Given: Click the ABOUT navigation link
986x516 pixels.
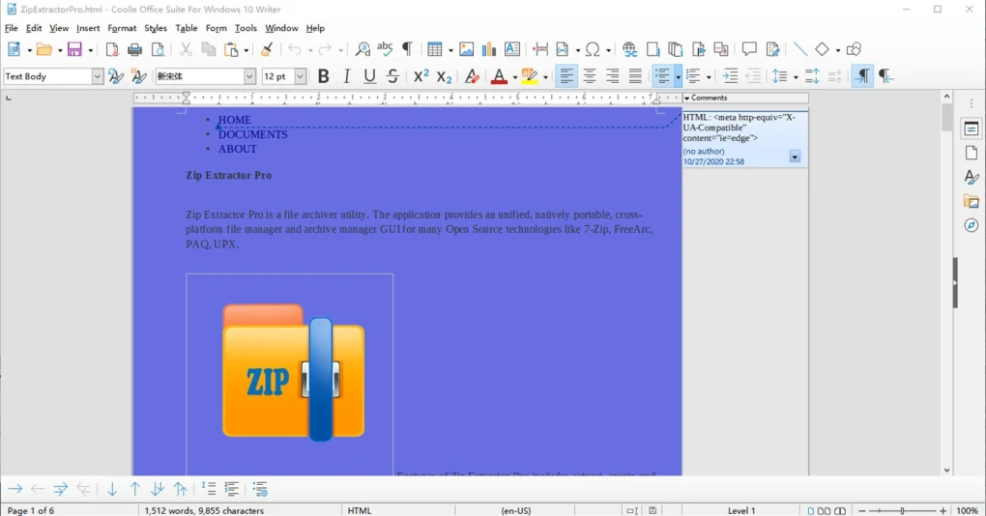Looking at the screenshot, I should click(x=237, y=149).
